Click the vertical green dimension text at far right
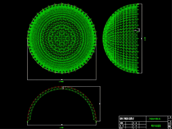 (x=146, y=39)
